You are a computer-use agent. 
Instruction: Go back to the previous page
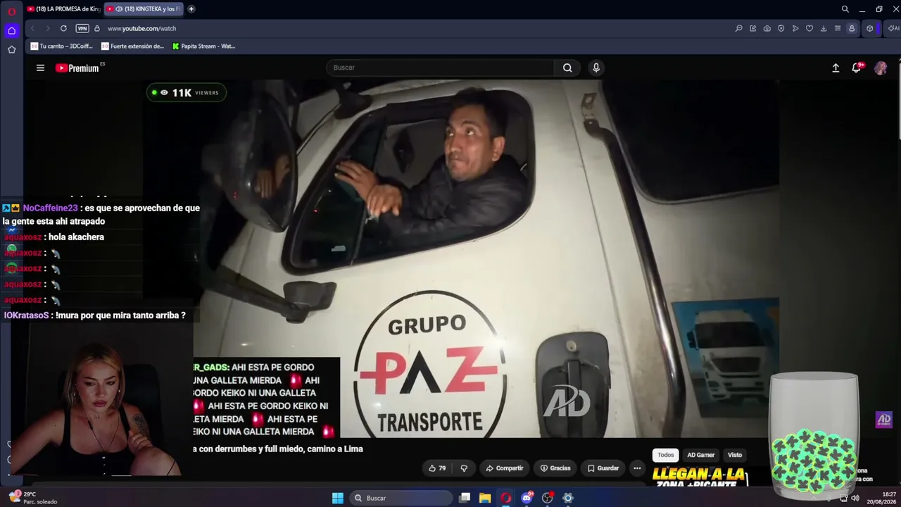[x=32, y=28]
